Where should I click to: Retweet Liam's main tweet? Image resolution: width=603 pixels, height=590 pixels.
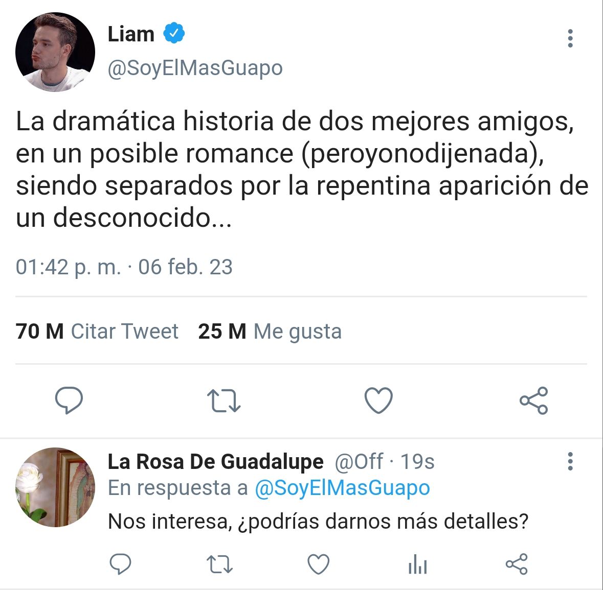tap(224, 400)
